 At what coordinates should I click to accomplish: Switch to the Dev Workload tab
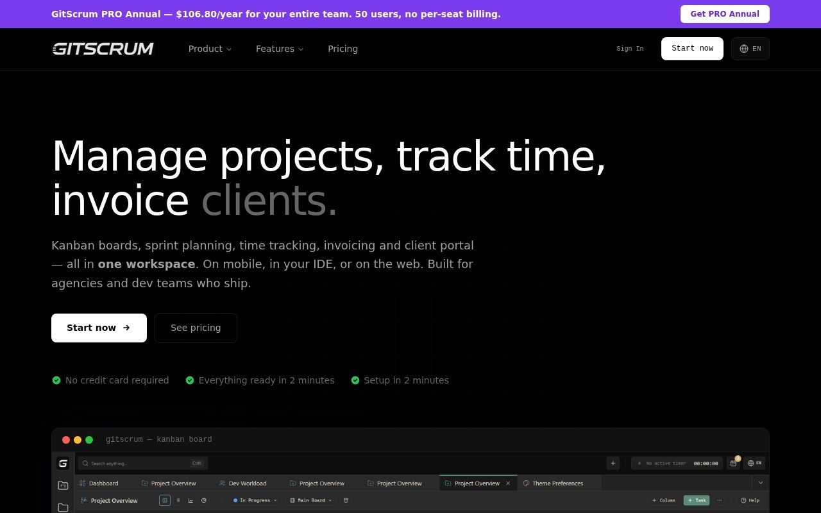pos(242,484)
